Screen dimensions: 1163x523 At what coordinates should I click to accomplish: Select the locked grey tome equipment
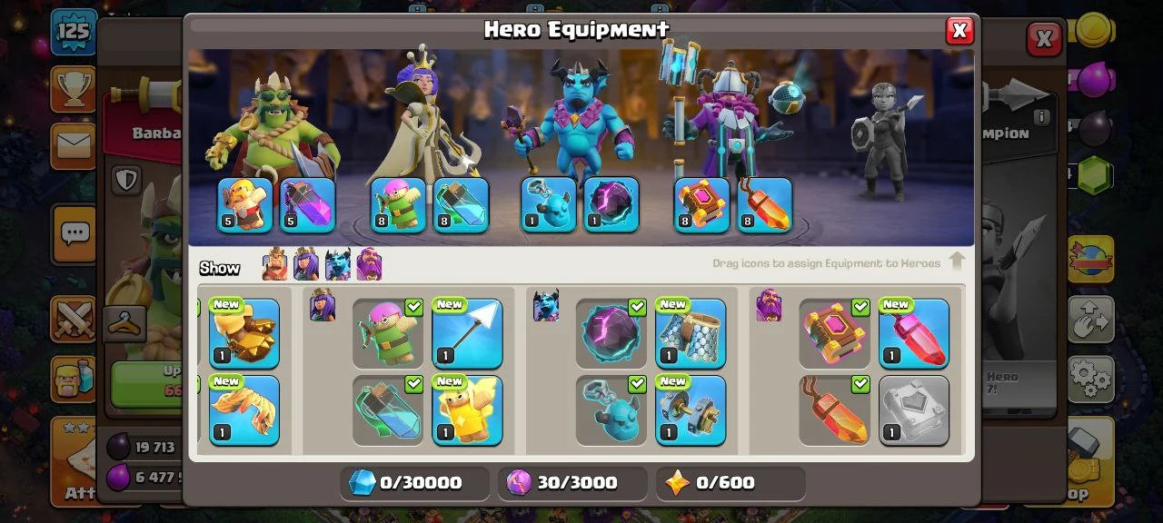(914, 410)
